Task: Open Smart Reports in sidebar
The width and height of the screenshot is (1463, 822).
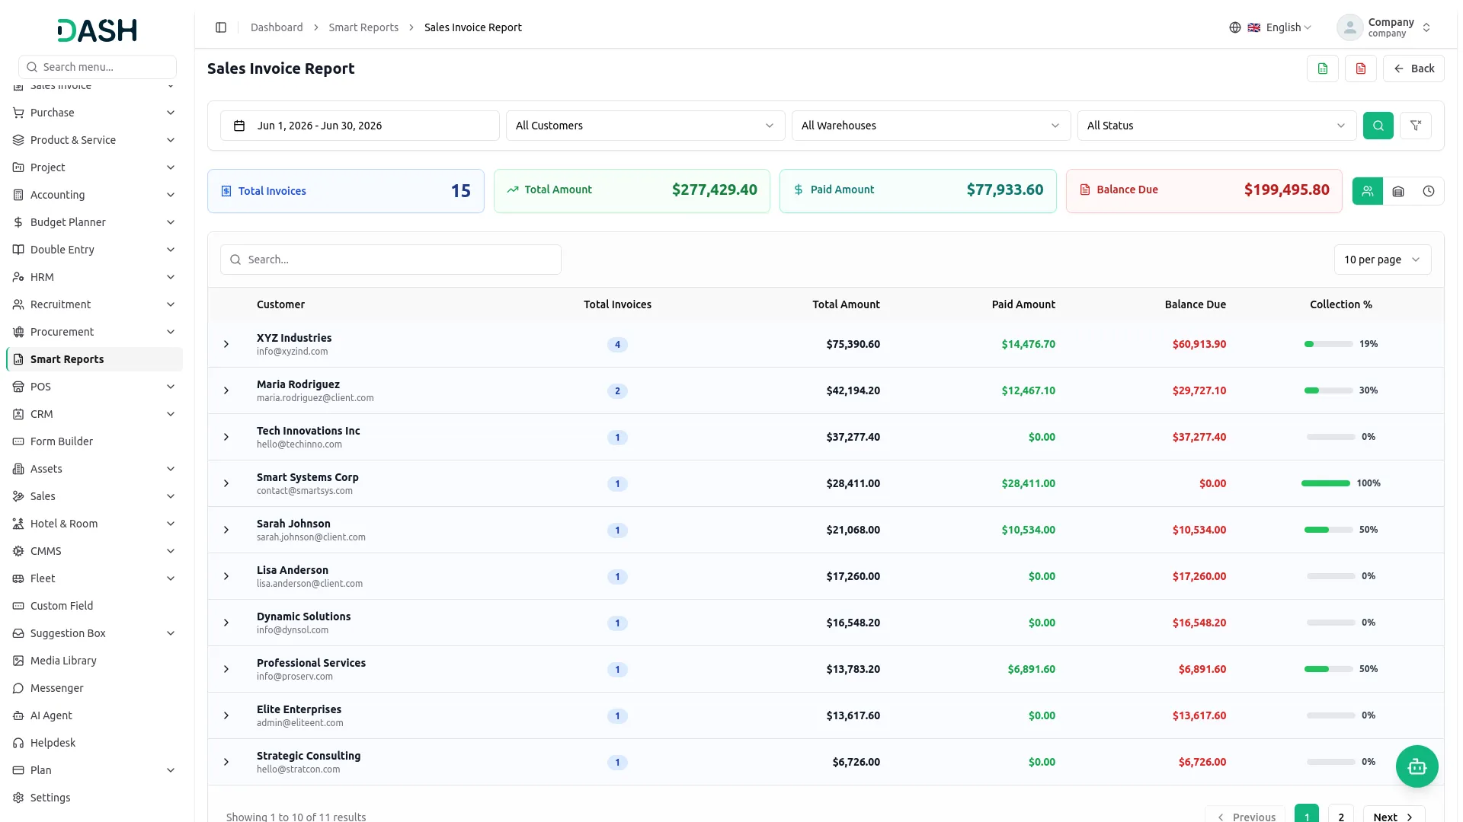Action: pos(94,359)
